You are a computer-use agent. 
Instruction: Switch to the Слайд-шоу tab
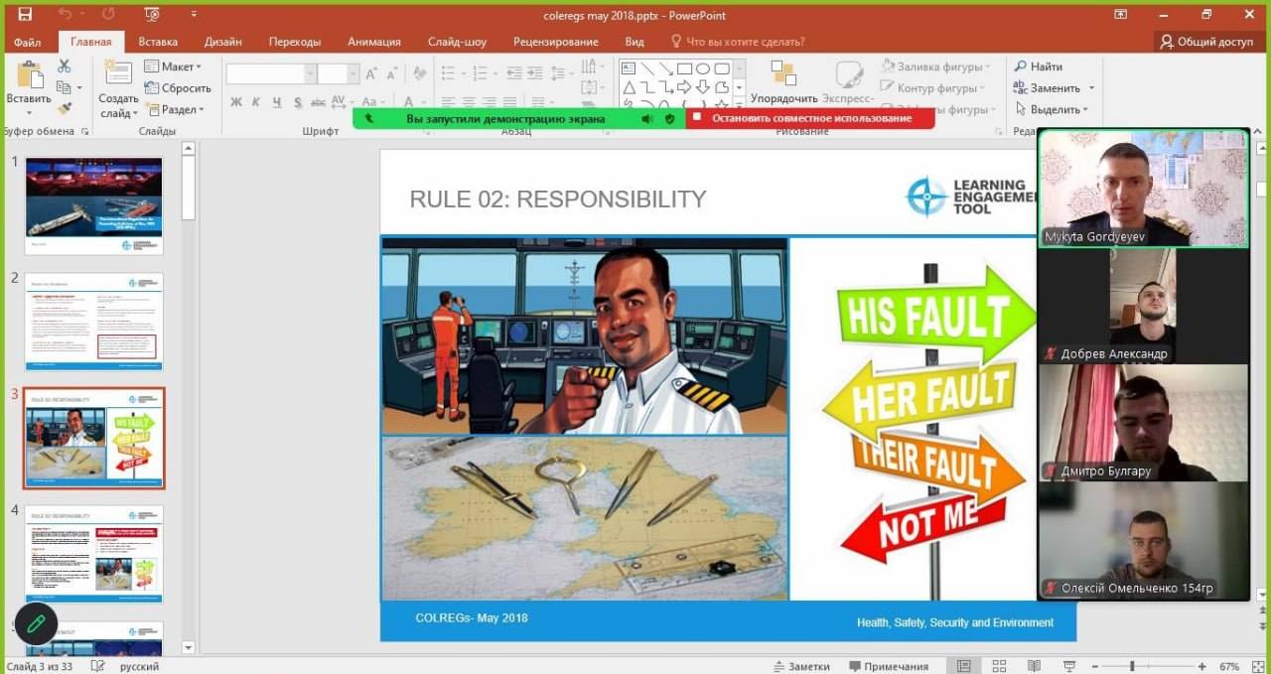click(x=457, y=42)
